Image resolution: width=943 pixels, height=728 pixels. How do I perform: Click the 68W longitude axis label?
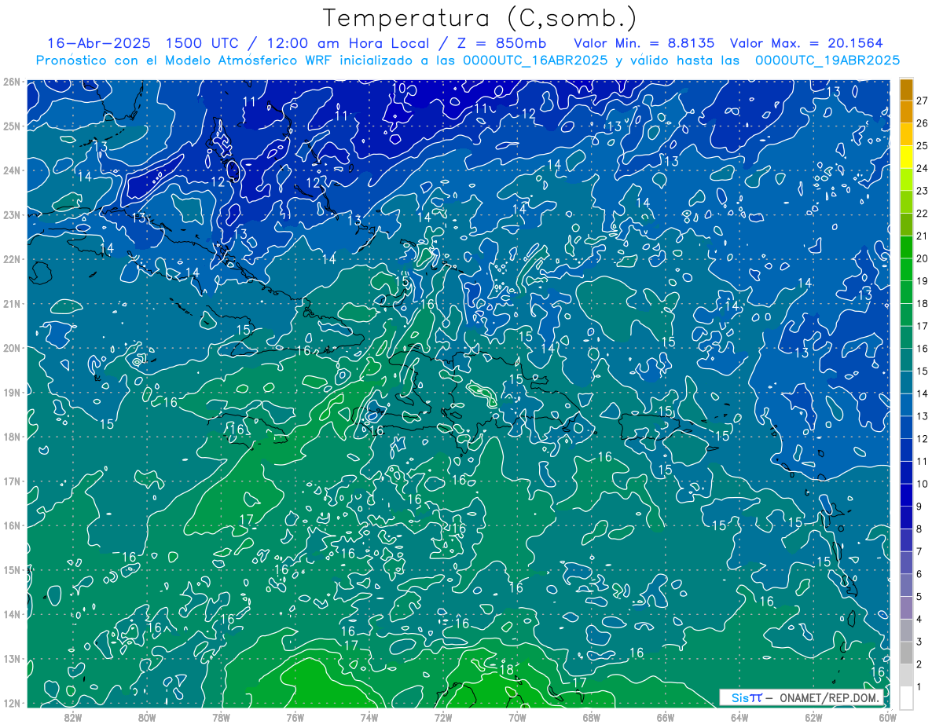click(x=592, y=717)
